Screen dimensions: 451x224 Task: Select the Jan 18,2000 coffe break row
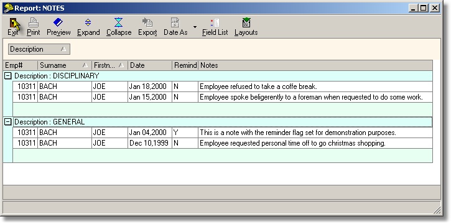(x=223, y=86)
